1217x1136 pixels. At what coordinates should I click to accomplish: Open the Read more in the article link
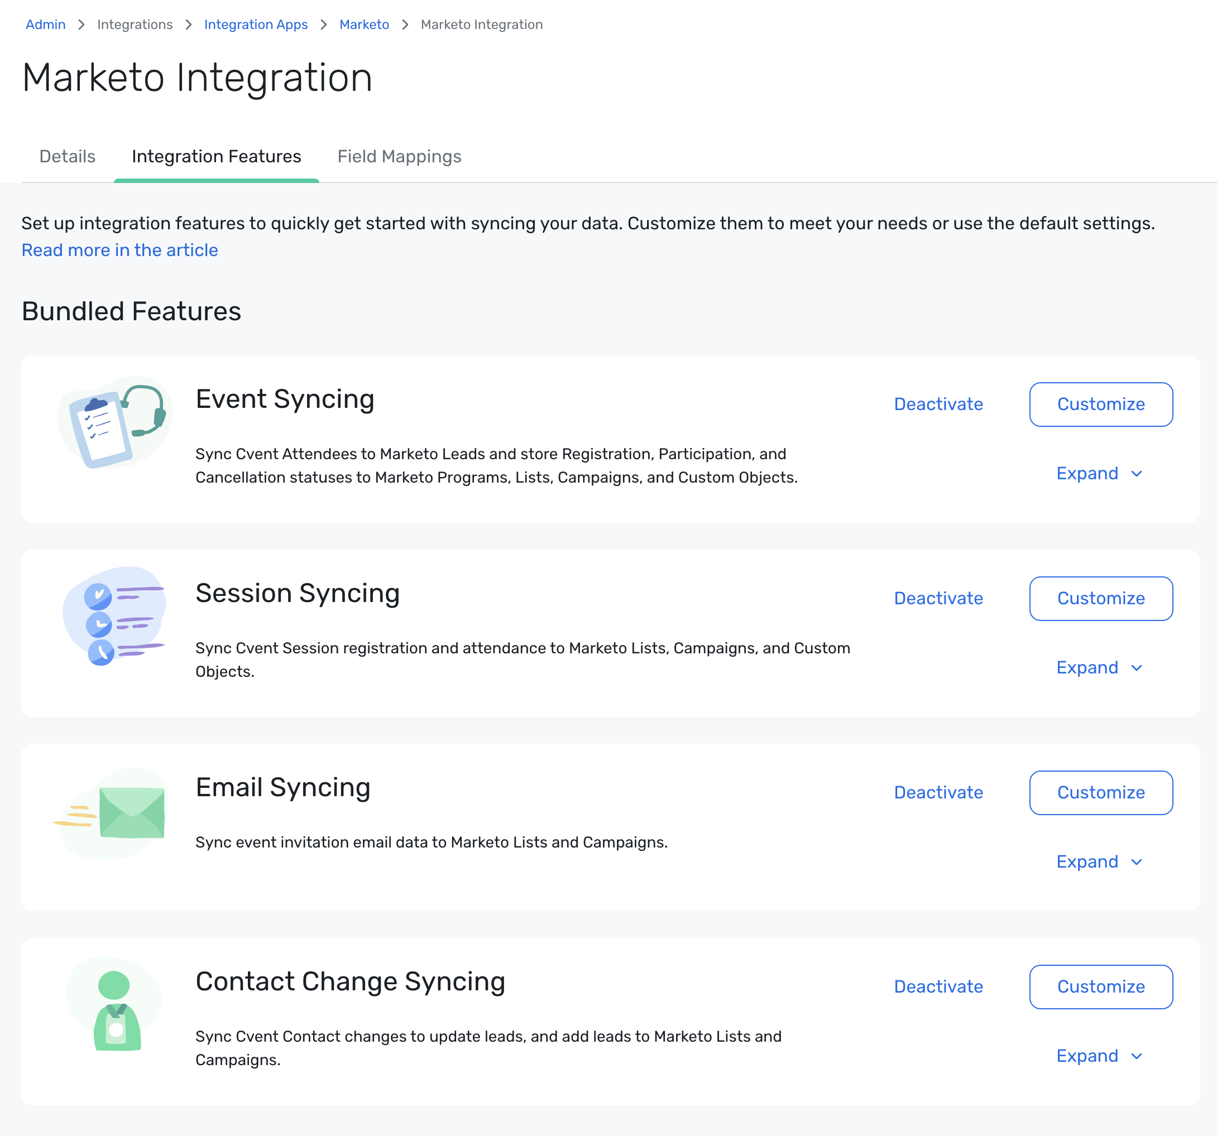(x=120, y=250)
